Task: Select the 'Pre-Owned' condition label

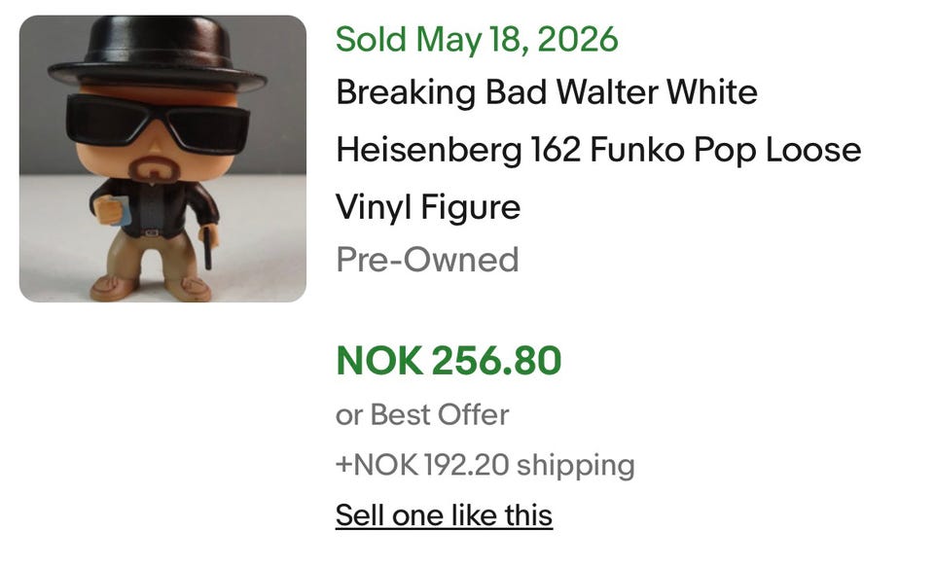Action: coord(427,260)
